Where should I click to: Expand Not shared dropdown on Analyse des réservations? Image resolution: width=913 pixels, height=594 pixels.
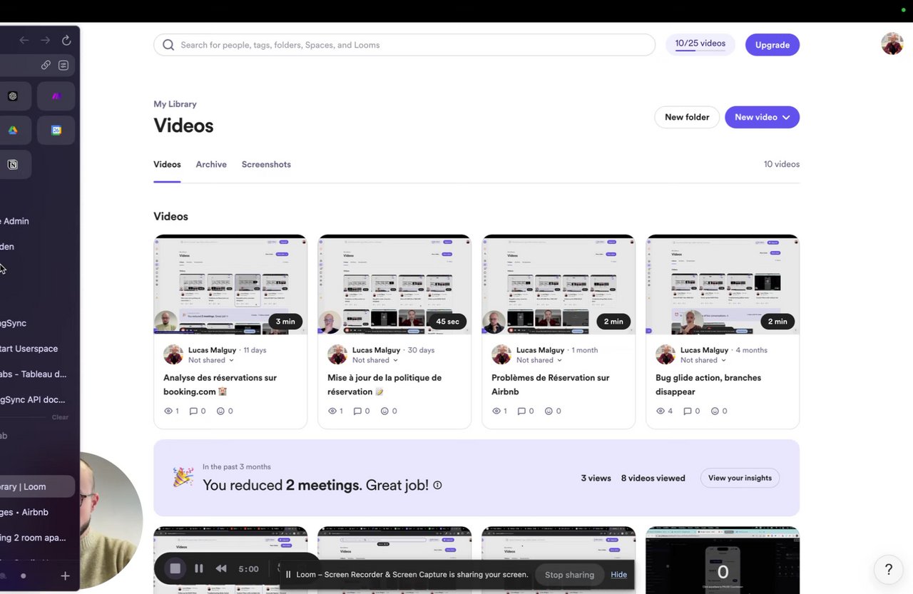pyautogui.click(x=211, y=361)
